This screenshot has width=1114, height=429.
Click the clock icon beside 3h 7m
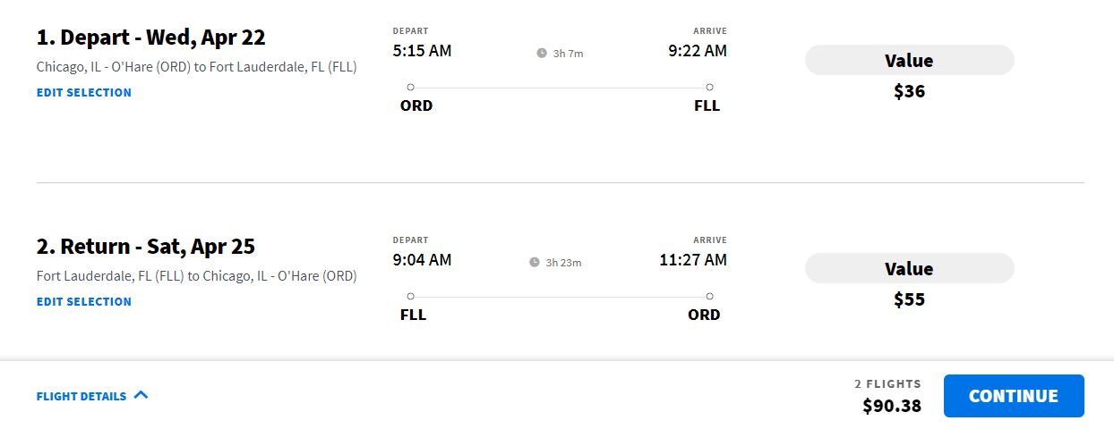[x=541, y=54]
